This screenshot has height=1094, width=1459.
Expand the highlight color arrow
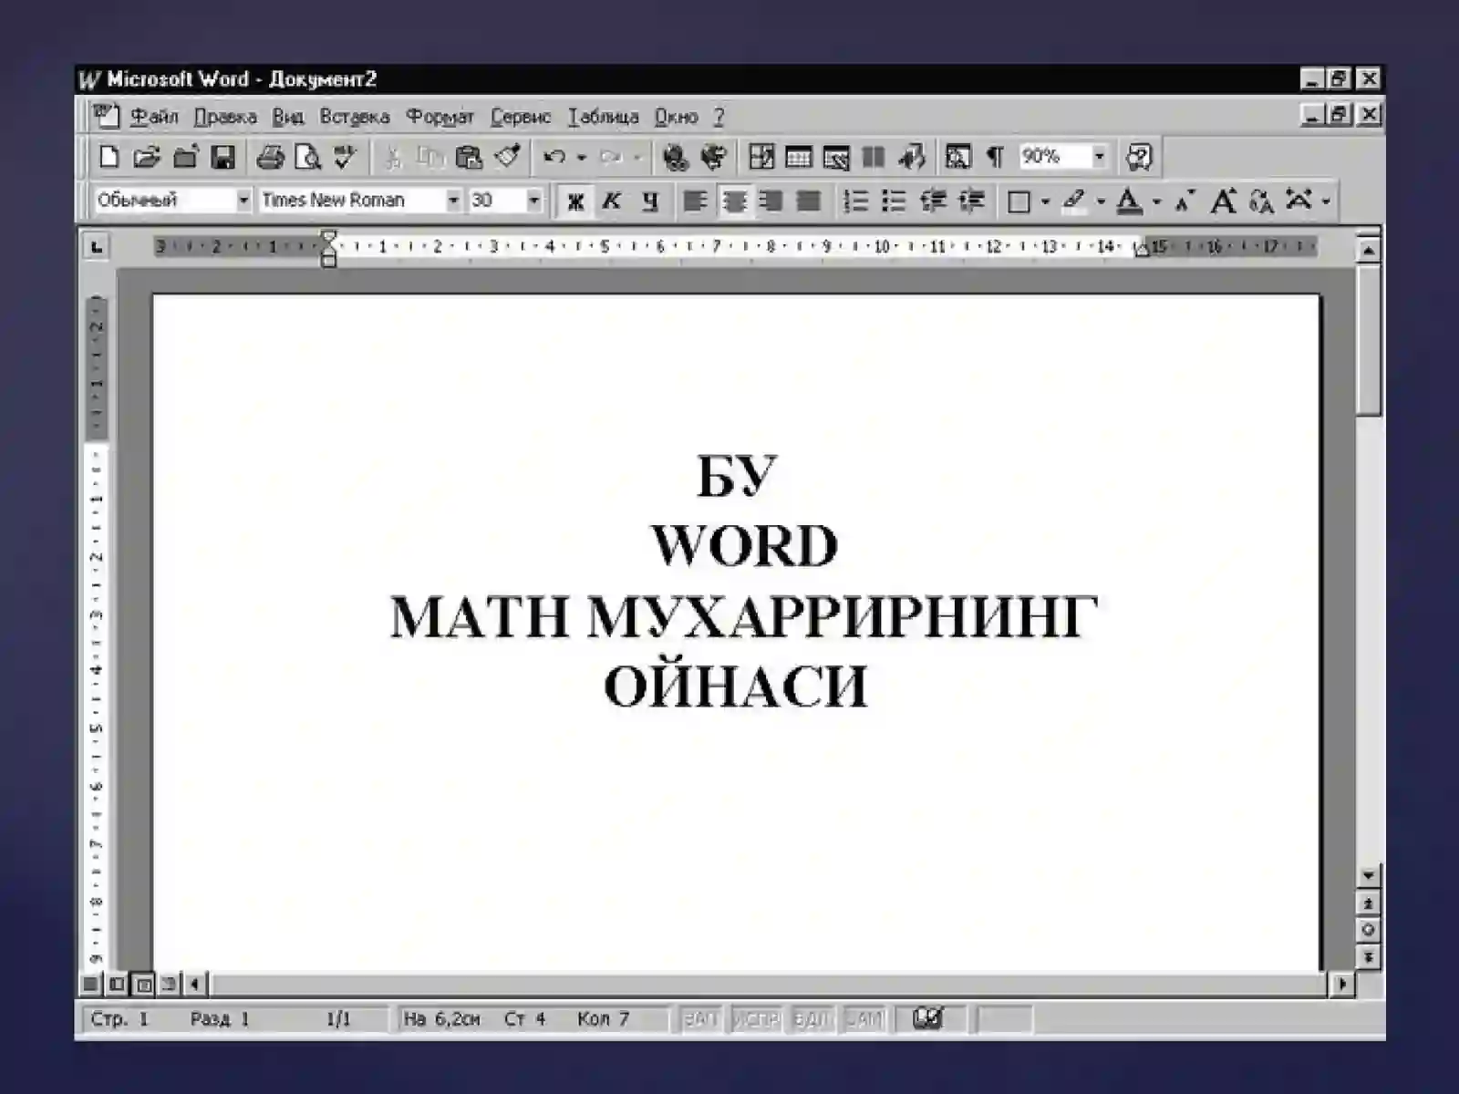point(1101,201)
